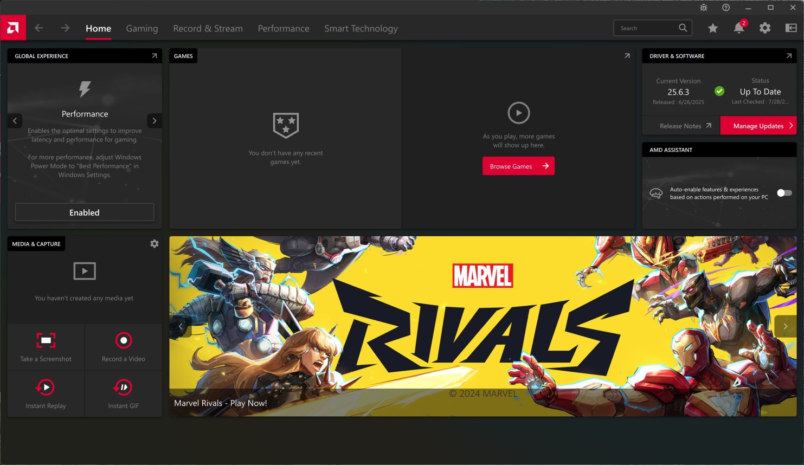The width and height of the screenshot is (804, 465).
Task: Click the Manage Updates button
Action: [758, 126]
